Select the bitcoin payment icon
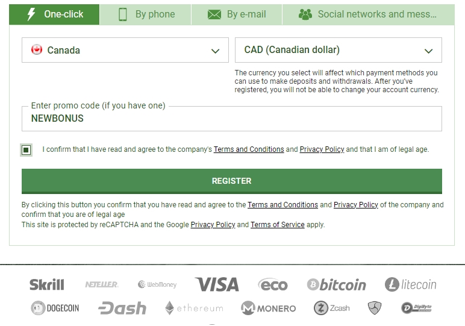465x326 pixels. [x=336, y=285]
